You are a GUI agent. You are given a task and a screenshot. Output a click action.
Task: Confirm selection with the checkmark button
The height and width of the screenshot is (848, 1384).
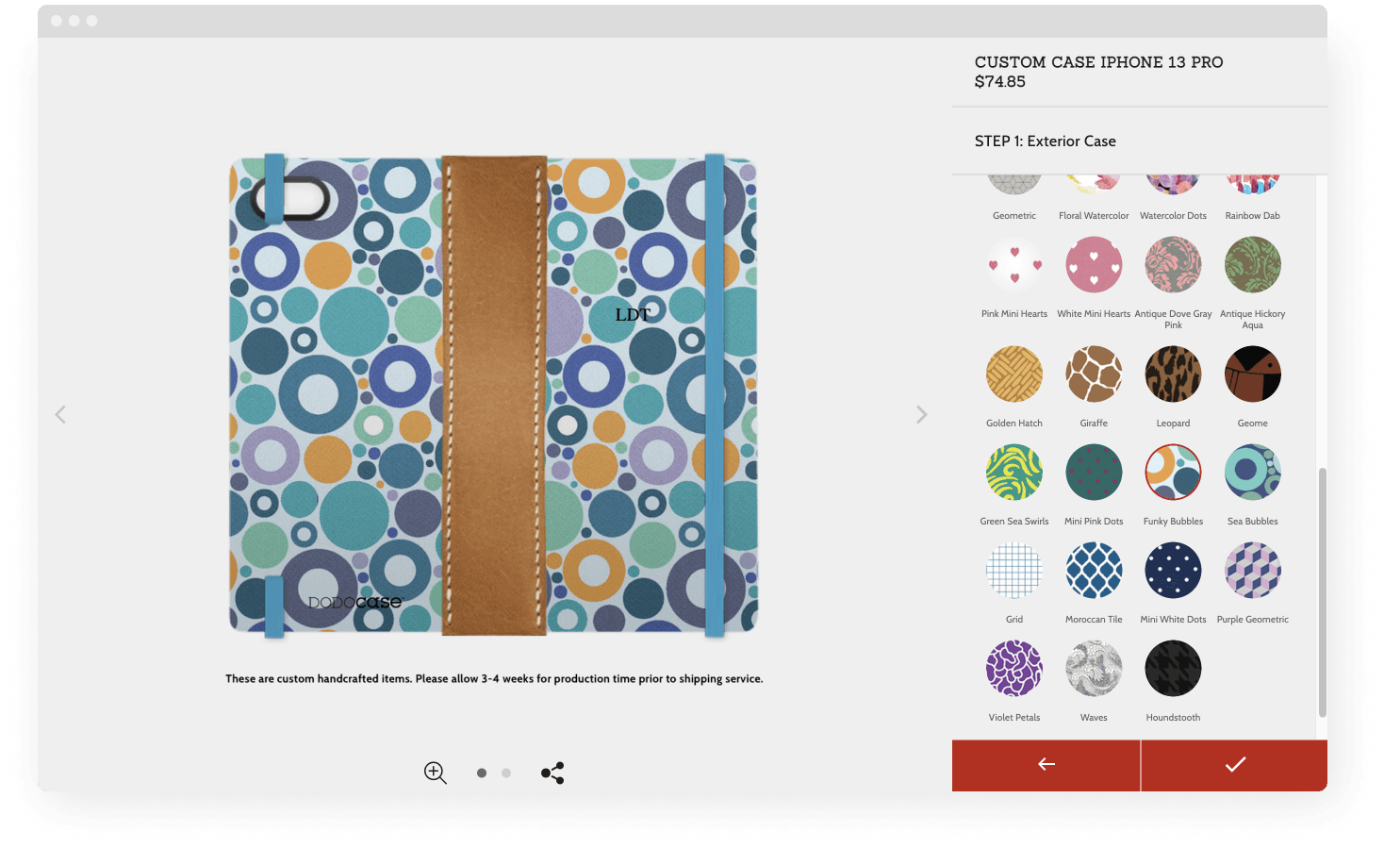tap(1235, 765)
